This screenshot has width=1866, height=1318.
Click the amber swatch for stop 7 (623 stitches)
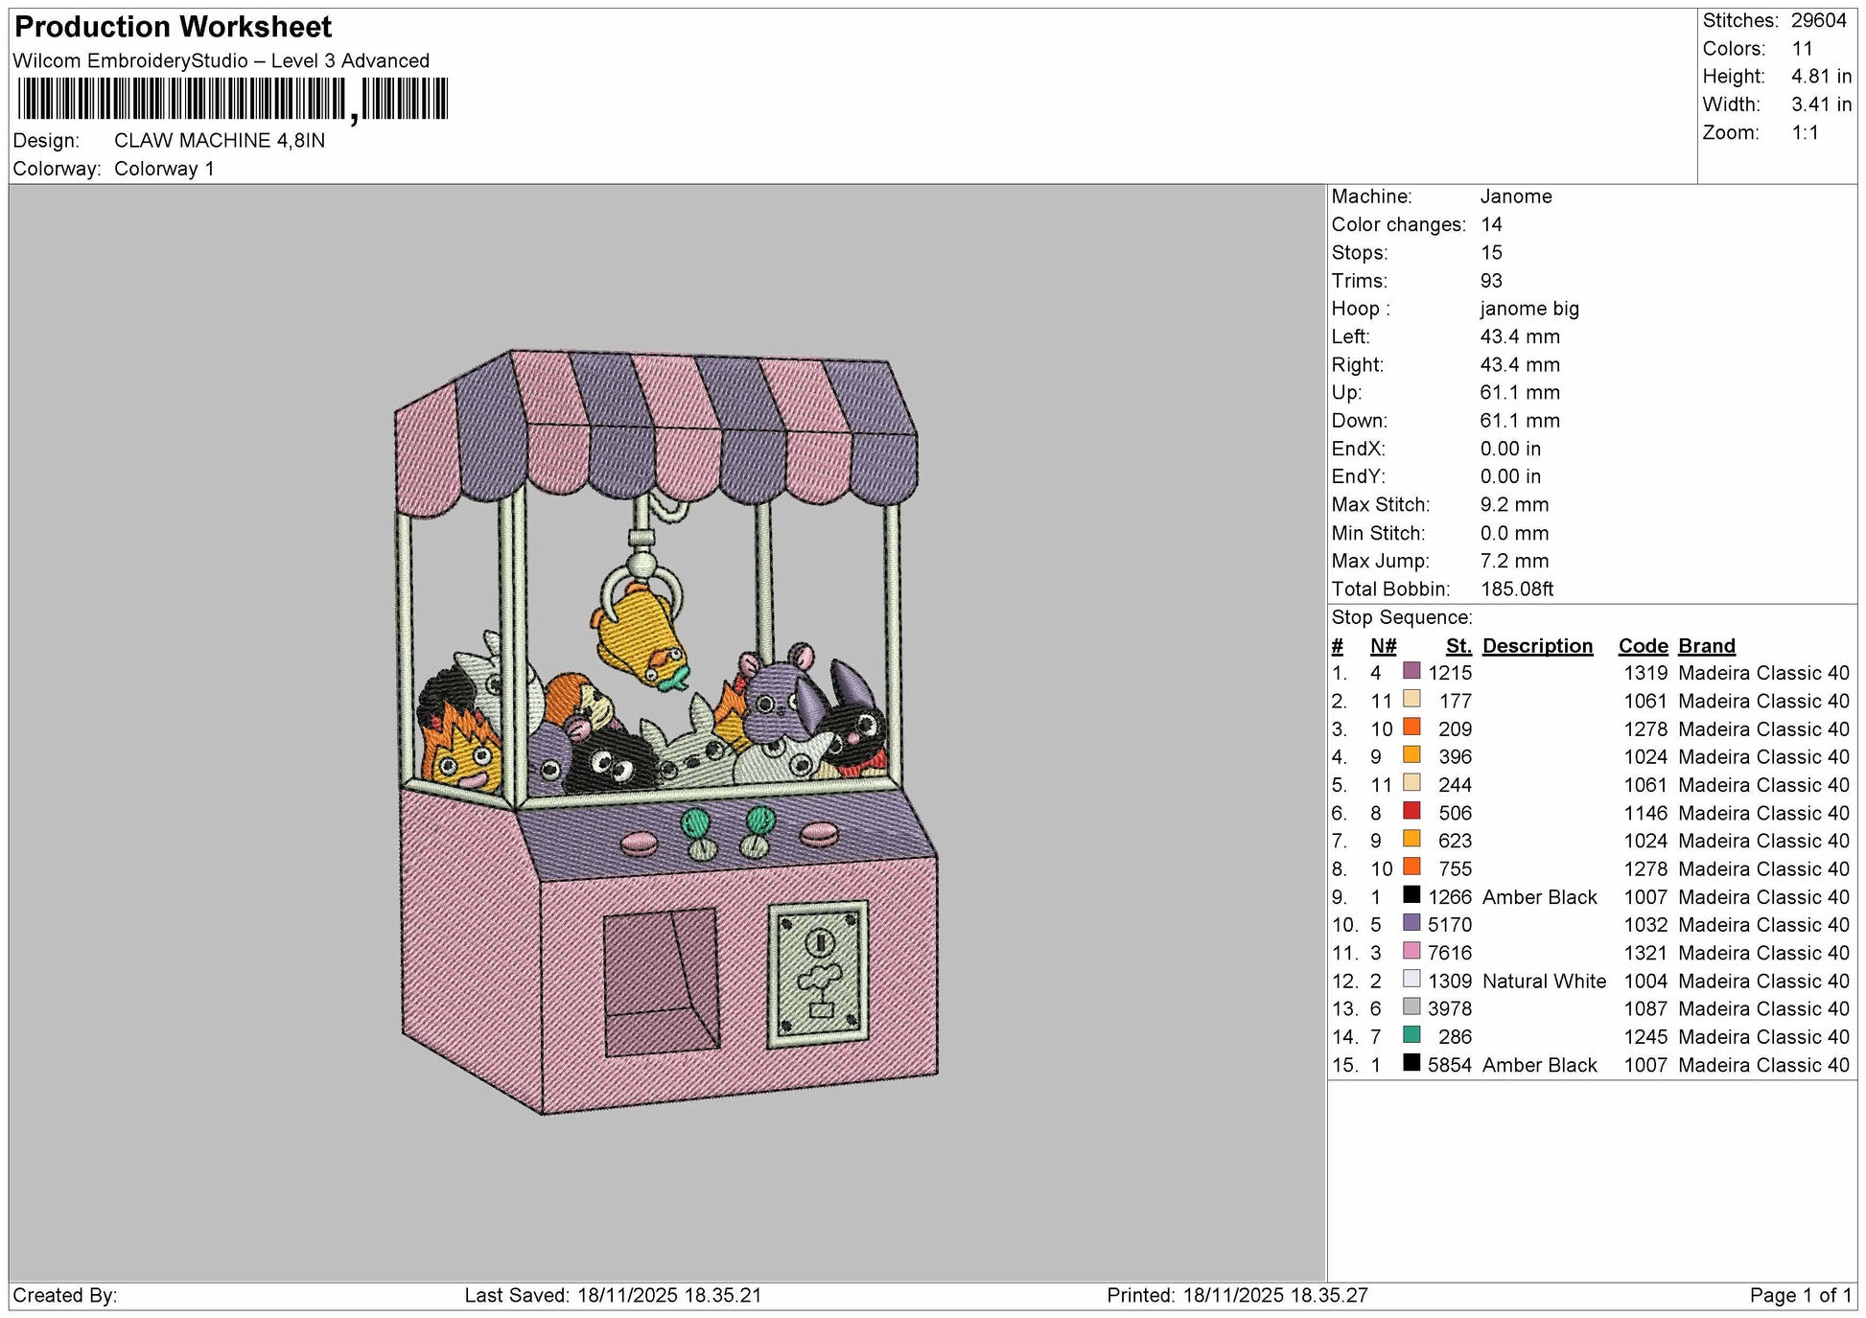[1411, 838]
